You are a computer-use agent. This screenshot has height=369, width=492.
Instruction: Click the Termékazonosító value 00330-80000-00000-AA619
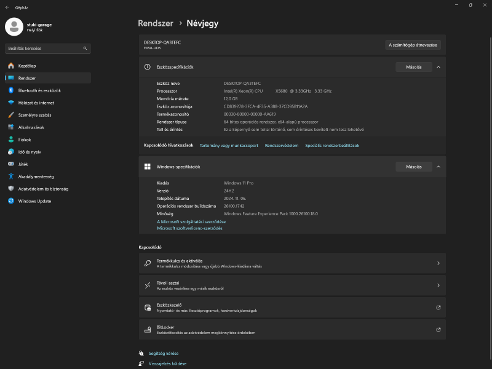click(x=250, y=114)
